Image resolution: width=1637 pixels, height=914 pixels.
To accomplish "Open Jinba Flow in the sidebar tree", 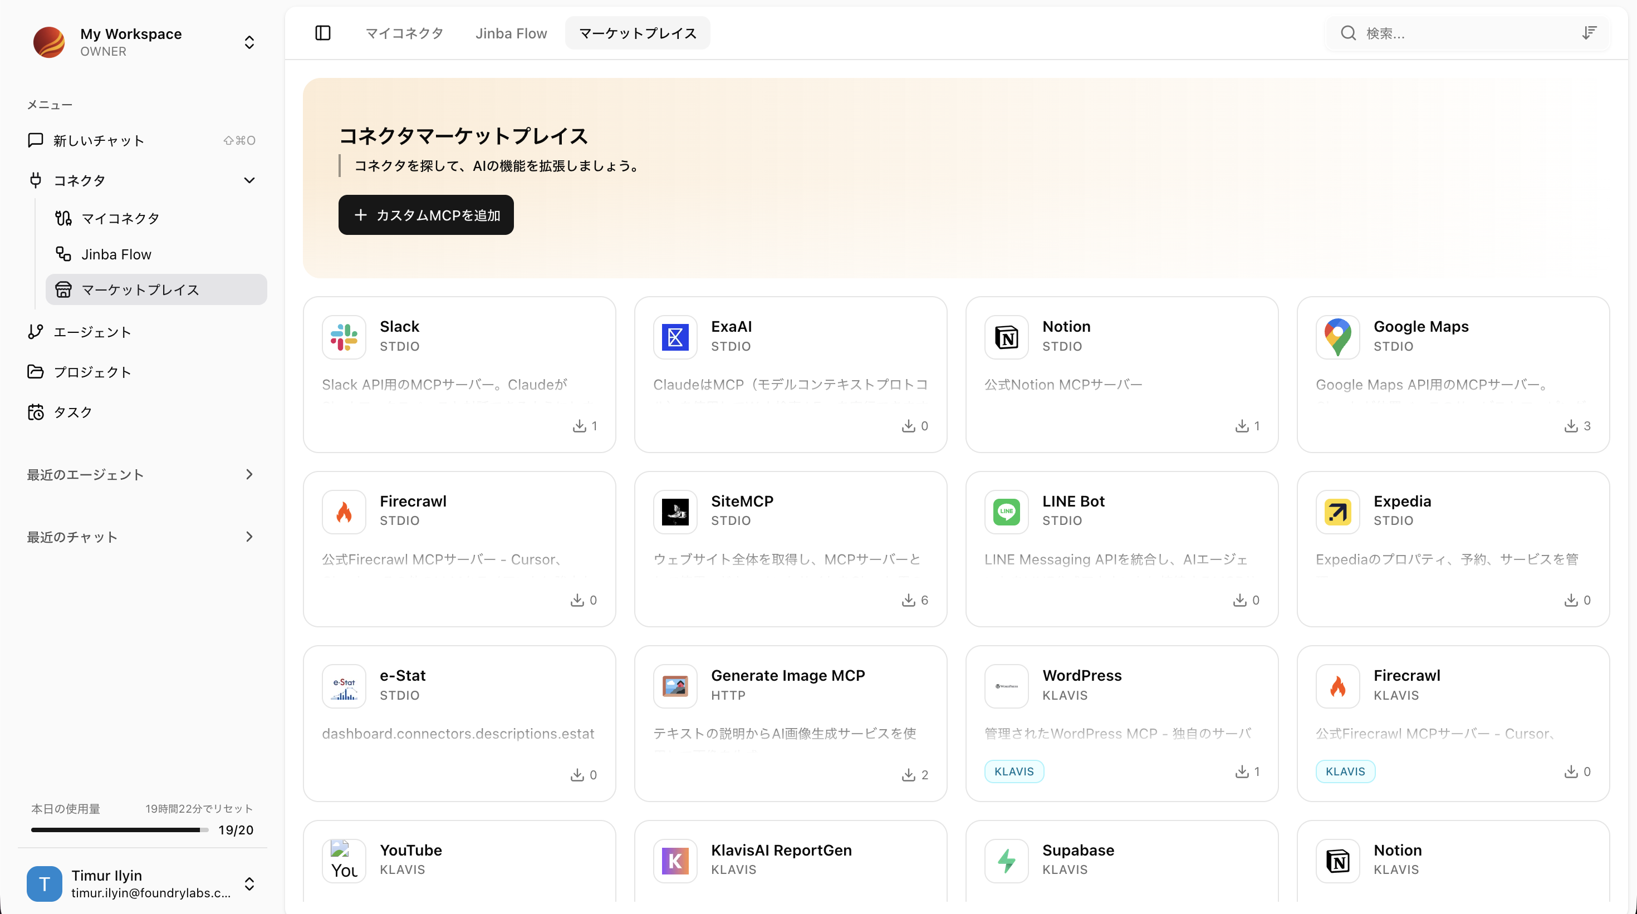I will tap(156, 254).
